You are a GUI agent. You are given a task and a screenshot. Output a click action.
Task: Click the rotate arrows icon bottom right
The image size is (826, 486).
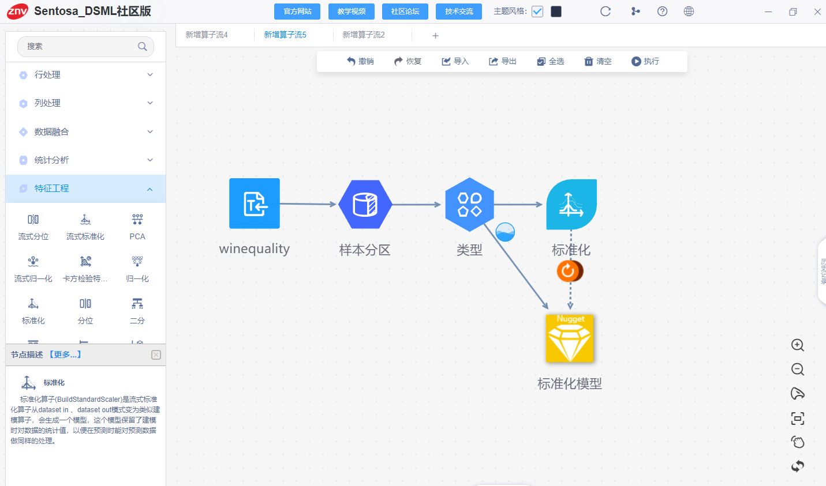(798, 466)
